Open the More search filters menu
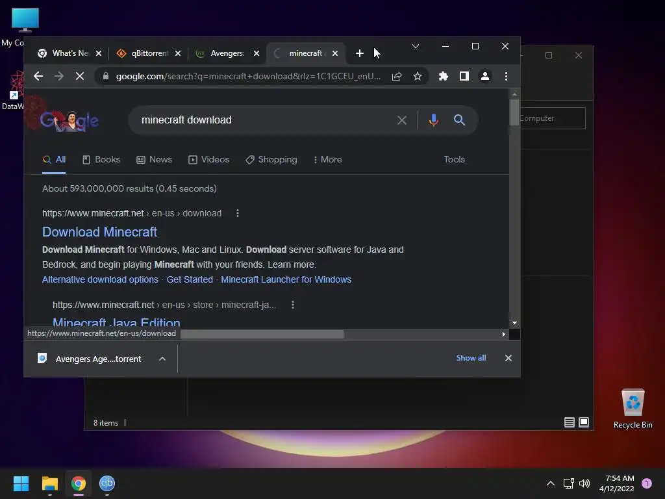Viewport: 665px width, 499px height. (x=327, y=160)
